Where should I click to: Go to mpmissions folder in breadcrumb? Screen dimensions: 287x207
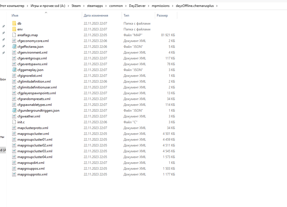161,6
